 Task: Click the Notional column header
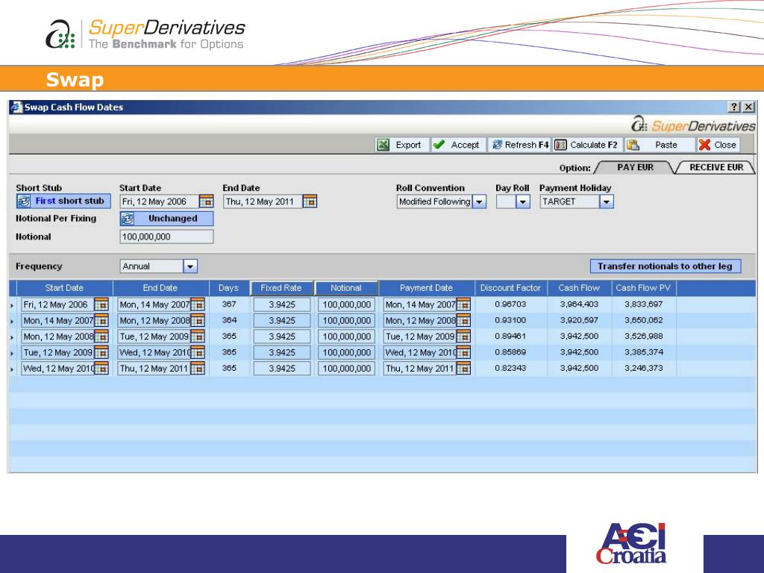346,288
